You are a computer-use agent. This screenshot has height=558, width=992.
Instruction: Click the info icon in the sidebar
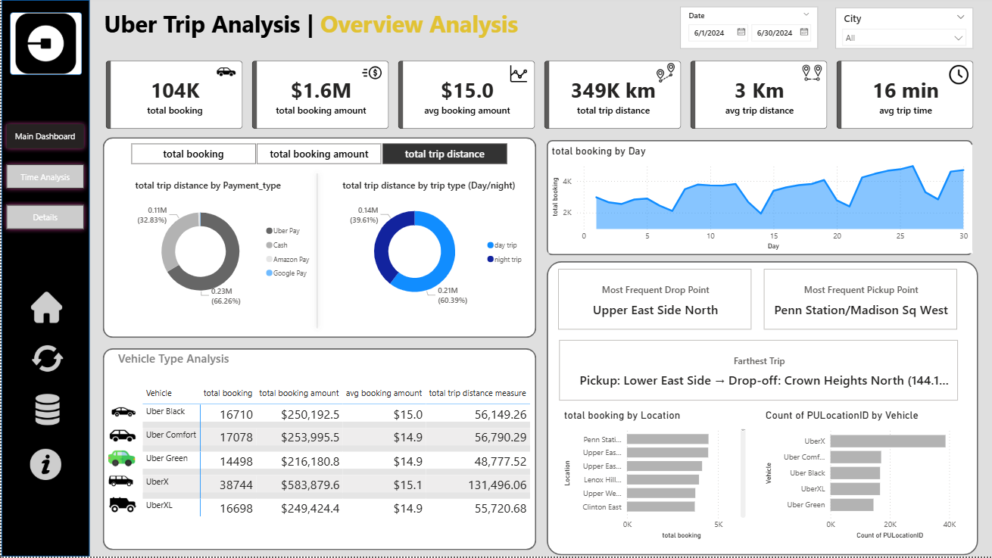[46, 463]
